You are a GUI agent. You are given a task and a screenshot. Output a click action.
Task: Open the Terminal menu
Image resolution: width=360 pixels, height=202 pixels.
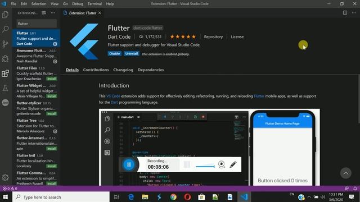[94, 4]
